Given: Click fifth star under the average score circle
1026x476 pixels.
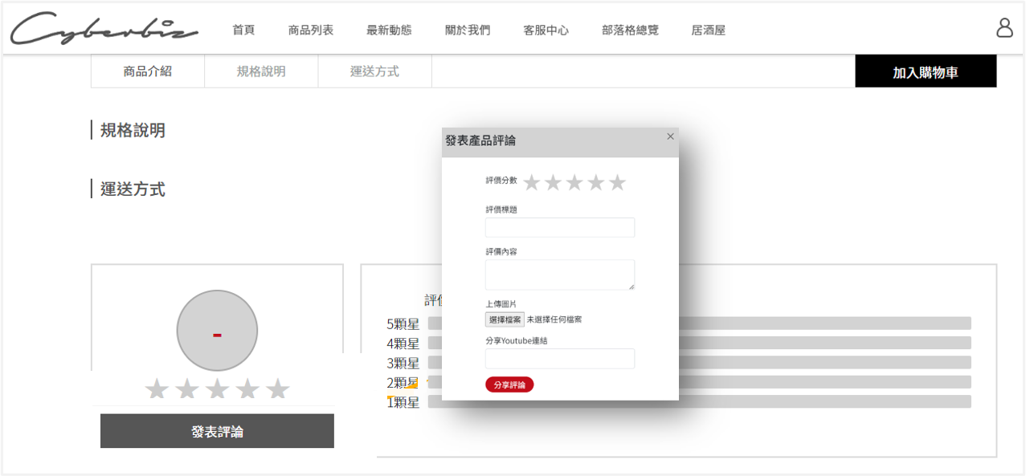Looking at the screenshot, I should tap(278, 389).
